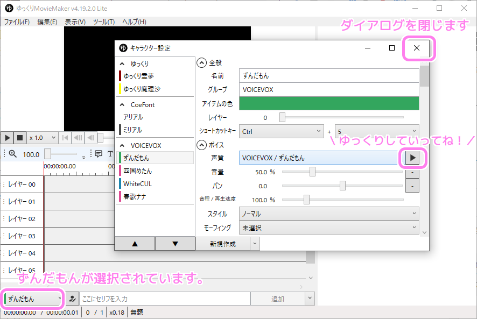
Task: Select 四国めたん in character list
Action: [155, 171]
